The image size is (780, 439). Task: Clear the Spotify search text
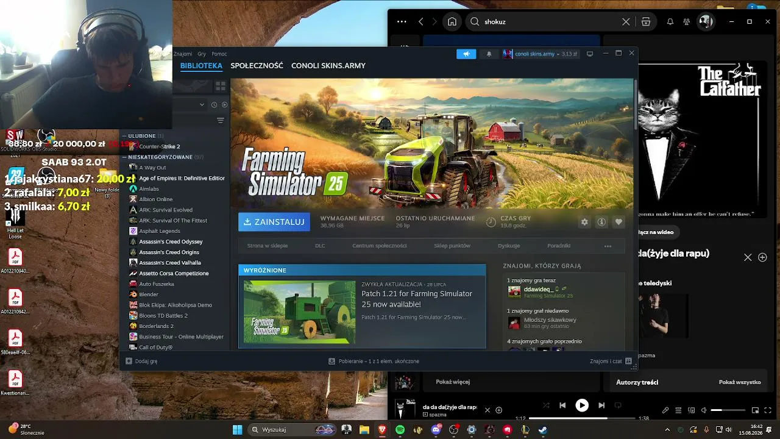point(626,21)
